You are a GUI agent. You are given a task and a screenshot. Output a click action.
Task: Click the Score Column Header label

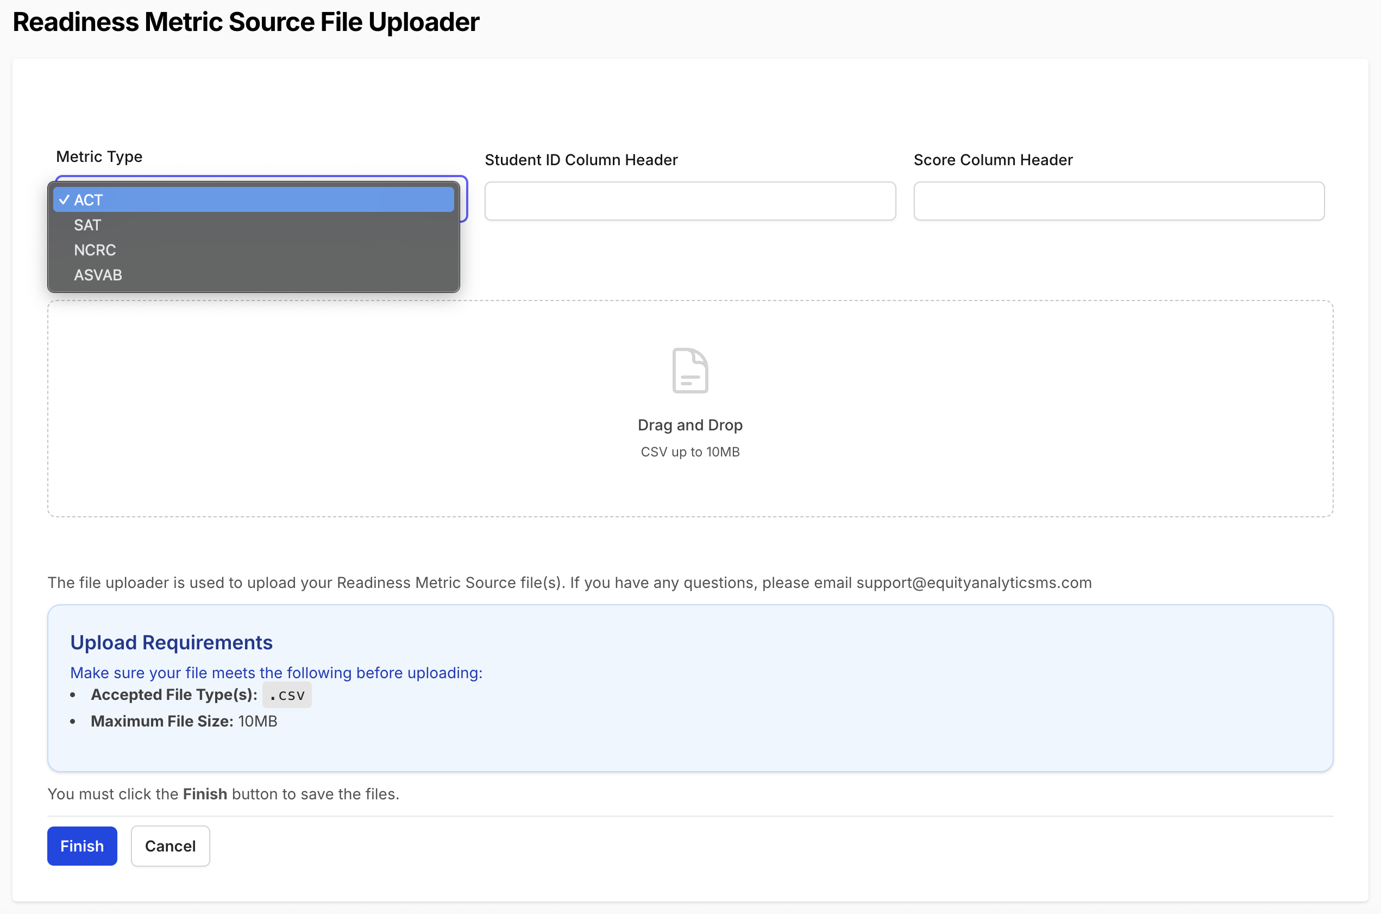click(993, 160)
